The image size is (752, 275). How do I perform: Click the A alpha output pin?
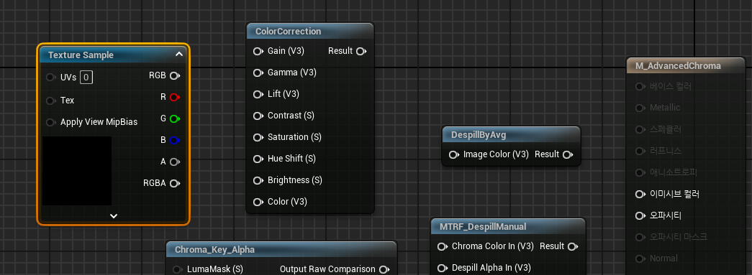(175, 162)
